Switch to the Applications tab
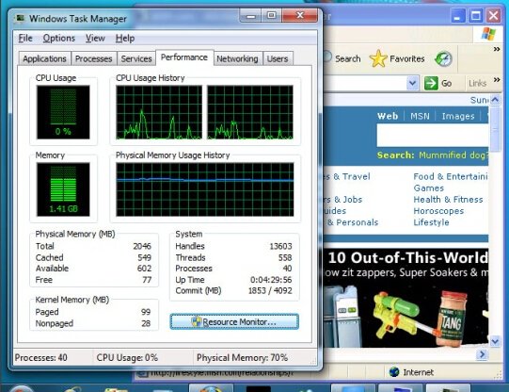This screenshot has height=392, width=509. 44,58
